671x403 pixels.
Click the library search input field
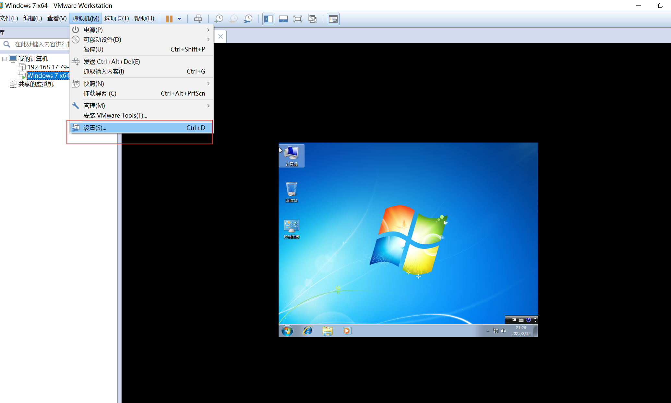[x=42, y=44]
